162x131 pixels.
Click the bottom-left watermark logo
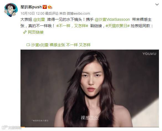coord(12,128)
